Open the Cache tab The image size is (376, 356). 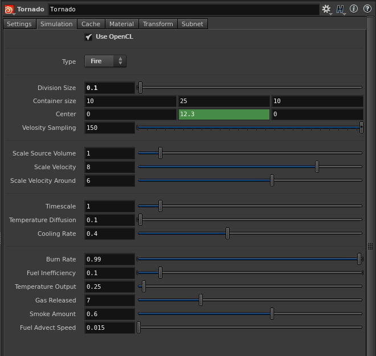[x=91, y=24]
